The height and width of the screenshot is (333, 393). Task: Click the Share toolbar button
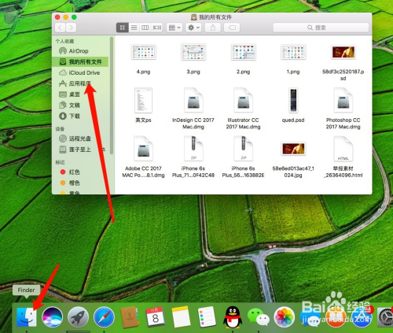[x=213, y=28]
